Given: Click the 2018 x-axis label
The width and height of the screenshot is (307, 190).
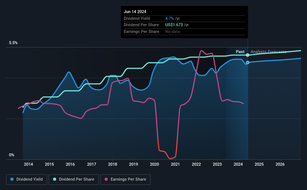Looking at the screenshot, I should click(x=113, y=164).
